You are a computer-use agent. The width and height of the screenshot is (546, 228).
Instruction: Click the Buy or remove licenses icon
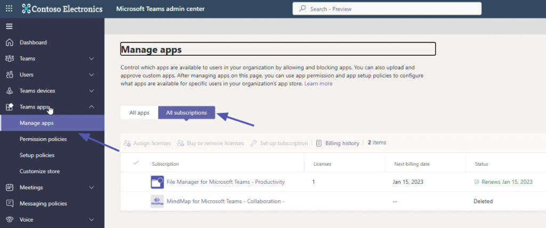coord(180,143)
